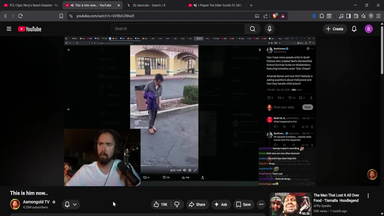The width and height of the screenshot is (384, 216).
Task: Open the more actions ellipsis below the video
Action: click(261, 205)
